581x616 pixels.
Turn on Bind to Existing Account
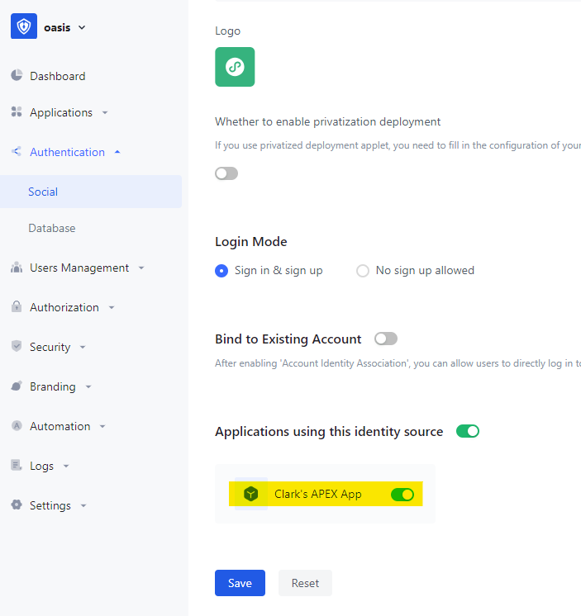tap(386, 339)
